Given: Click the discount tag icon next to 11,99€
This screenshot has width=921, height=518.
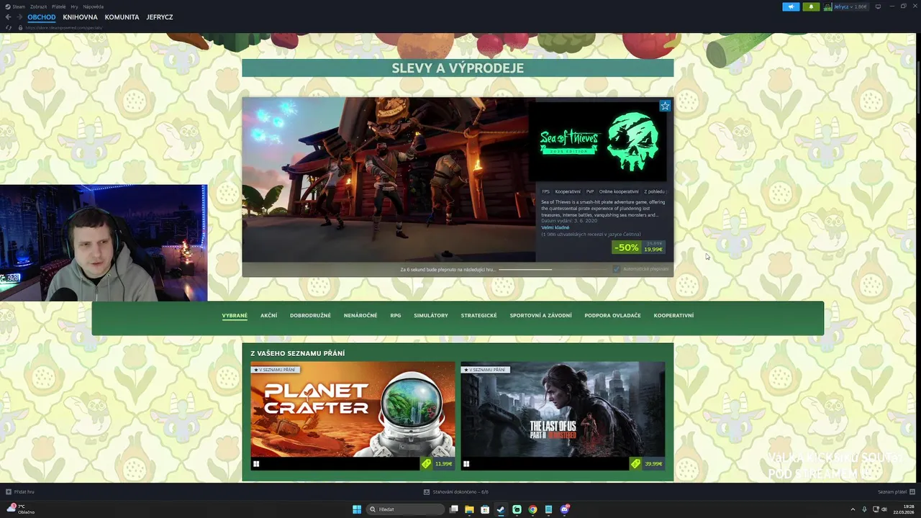Looking at the screenshot, I should [x=426, y=464].
